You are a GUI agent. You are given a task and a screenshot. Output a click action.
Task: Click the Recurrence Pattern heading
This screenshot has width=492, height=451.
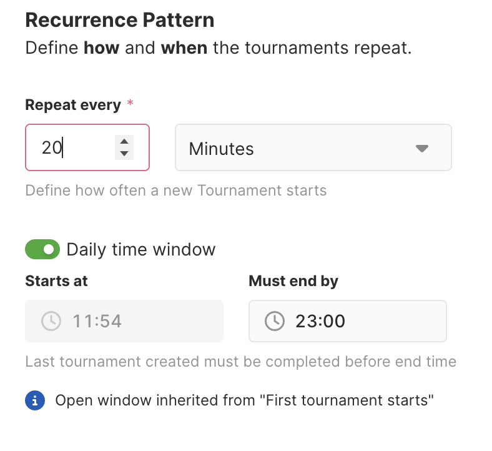point(119,20)
